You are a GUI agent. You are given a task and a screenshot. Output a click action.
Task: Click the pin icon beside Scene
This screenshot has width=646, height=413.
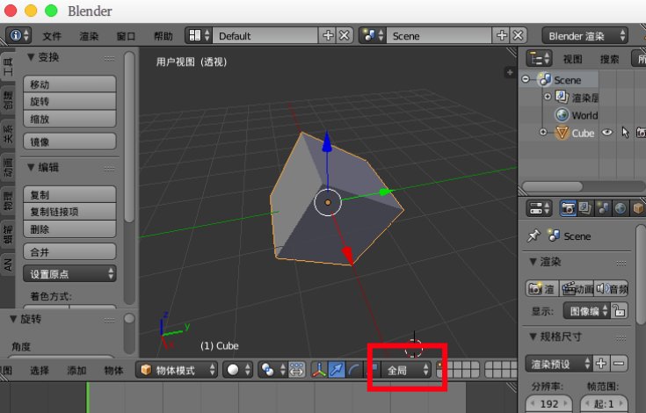coord(533,236)
